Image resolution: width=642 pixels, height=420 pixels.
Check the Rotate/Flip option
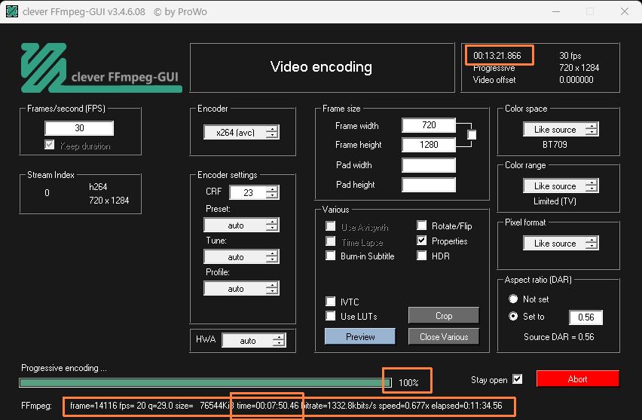point(422,225)
